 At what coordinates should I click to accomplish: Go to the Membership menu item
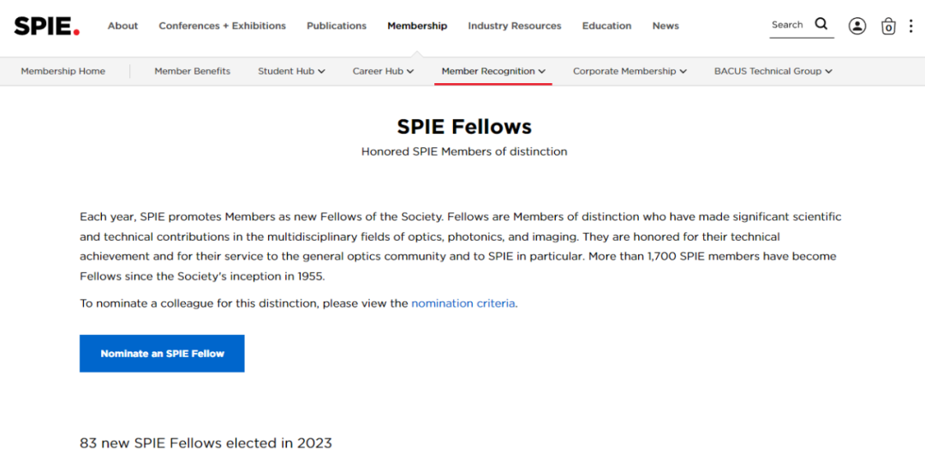pos(417,26)
